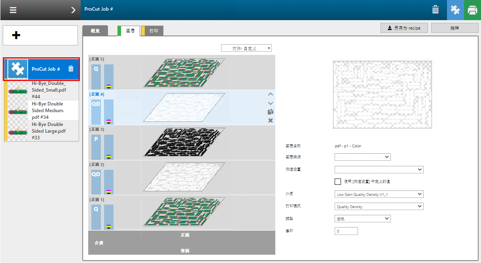Switch to the 打印 tab
This screenshot has height=263, width=481.
pos(154,31)
